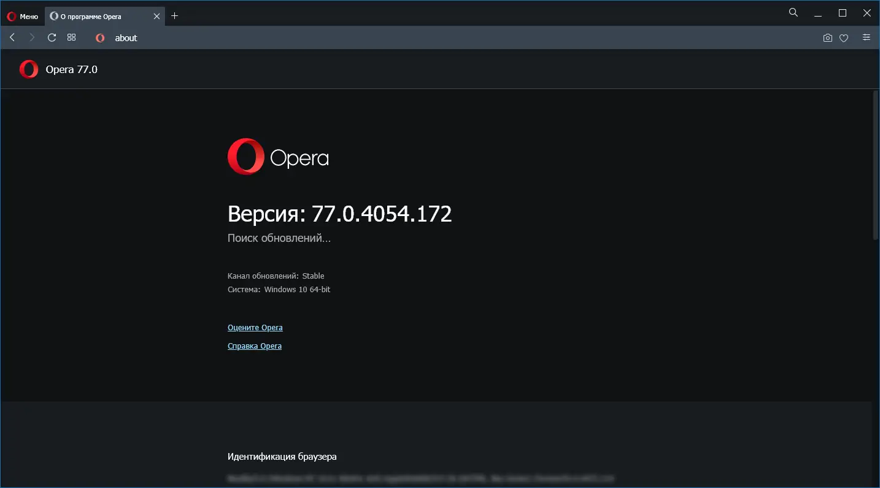880x488 pixels.
Task: Open a new tab with the plus button
Action: point(174,15)
